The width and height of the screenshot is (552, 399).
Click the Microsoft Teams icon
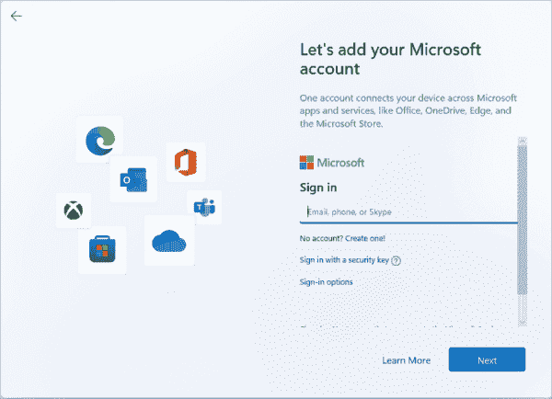(x=204, y=207)
